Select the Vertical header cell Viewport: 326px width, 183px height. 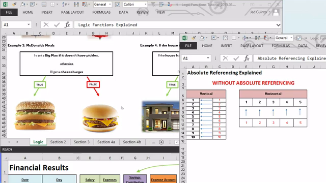point(206,94)
